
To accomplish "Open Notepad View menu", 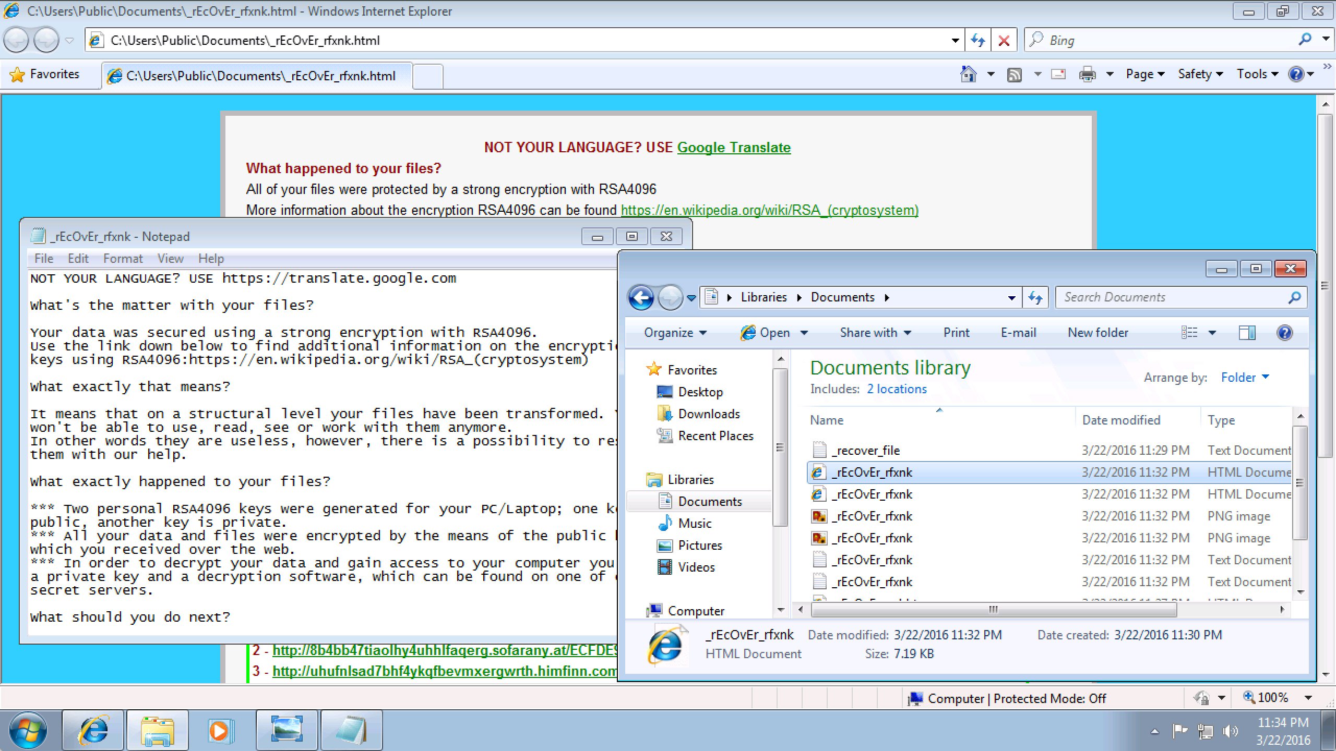I will [x=170, y=259].
